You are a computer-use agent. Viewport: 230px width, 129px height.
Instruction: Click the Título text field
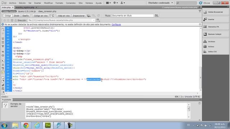pyautogui.click(x=133, y=15)
